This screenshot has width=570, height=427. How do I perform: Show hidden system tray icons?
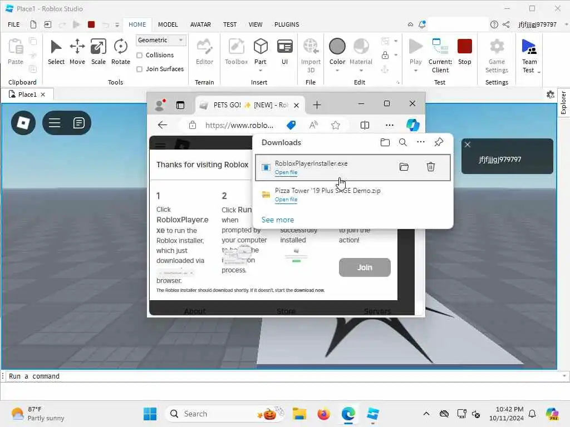tap(426, 414)
